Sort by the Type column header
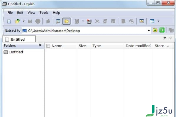 [x=97, y=46]
